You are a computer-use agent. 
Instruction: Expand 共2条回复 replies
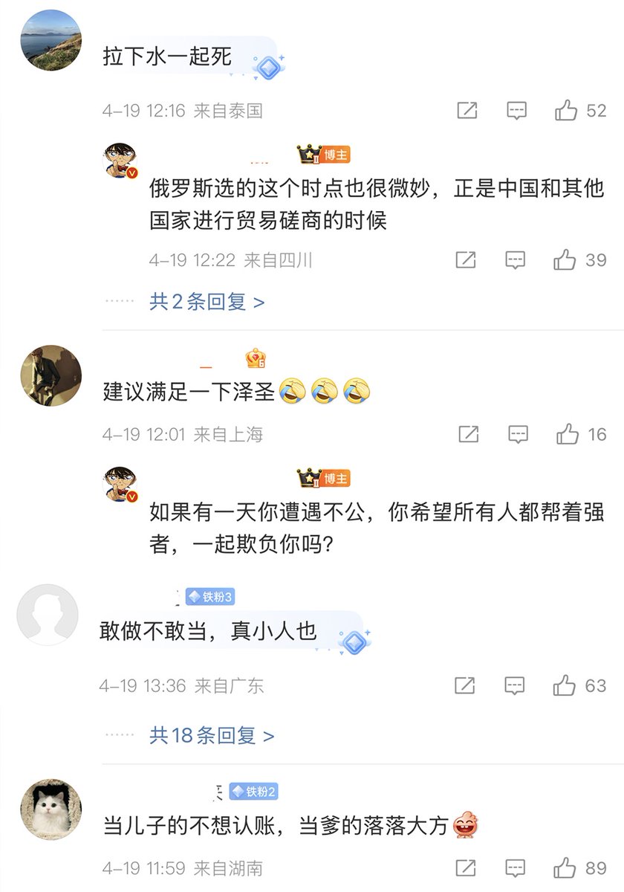click(x=207, y=302)
